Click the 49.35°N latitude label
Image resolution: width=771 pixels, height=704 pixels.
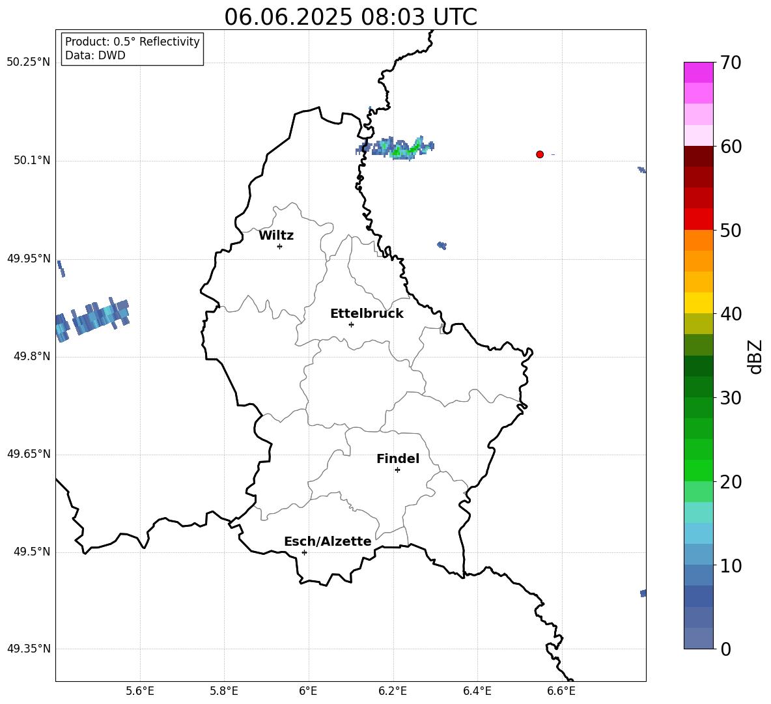click(29, 649)
